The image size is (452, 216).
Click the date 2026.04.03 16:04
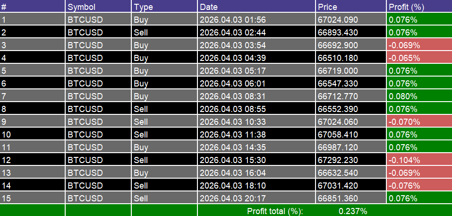(x=233, y=173)
